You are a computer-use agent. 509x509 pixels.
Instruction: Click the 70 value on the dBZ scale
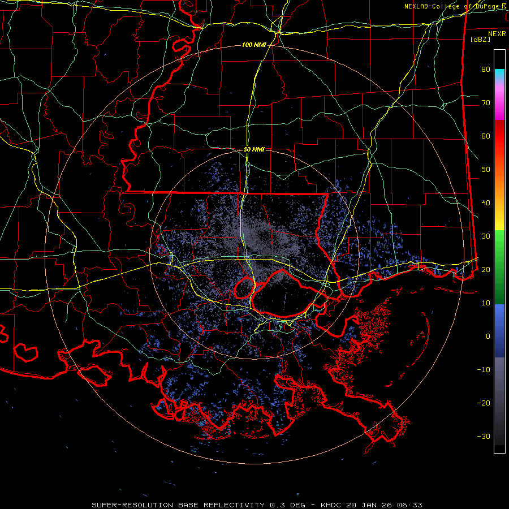tap(486, 103)
